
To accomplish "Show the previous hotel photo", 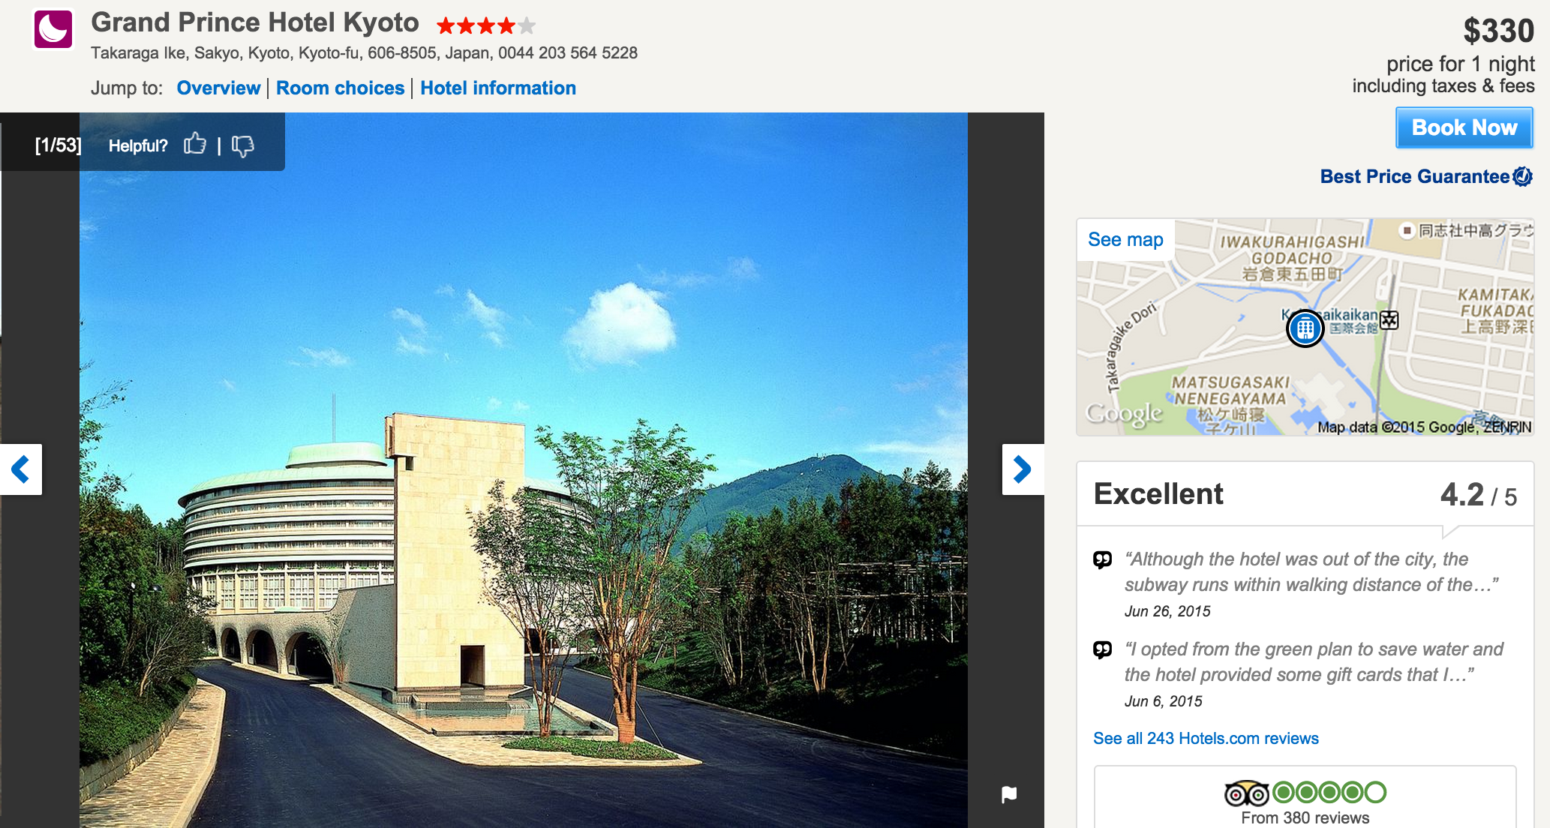I will tap(20, 469).
